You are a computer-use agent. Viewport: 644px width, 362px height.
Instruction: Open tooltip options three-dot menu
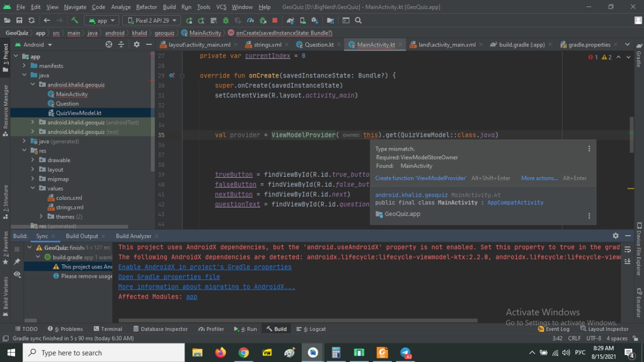click(x=589, y=149)
